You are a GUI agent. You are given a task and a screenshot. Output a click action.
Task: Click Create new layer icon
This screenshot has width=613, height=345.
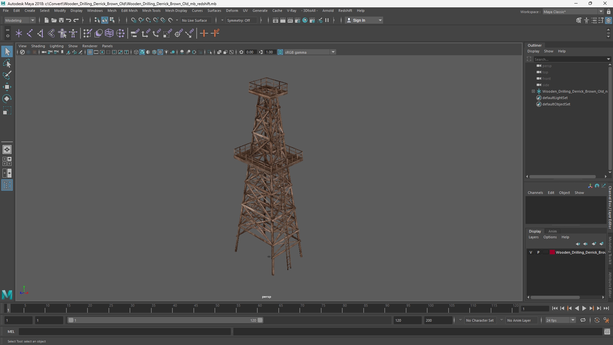[x=594, y=244]
